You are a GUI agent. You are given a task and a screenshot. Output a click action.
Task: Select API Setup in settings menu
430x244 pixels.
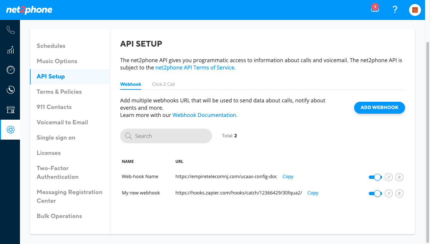[70, 76]
